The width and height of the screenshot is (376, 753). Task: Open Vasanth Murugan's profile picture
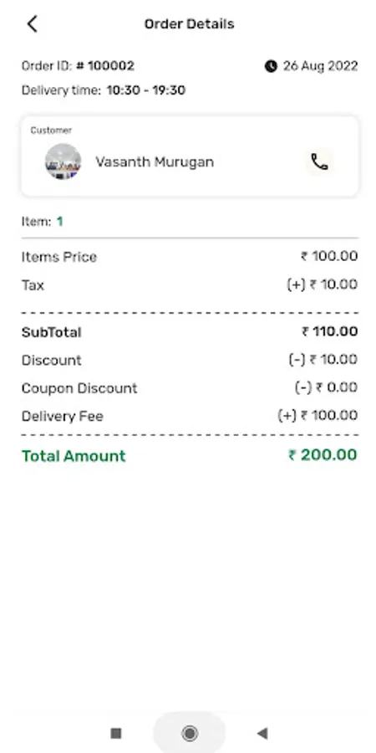[63, 161]
